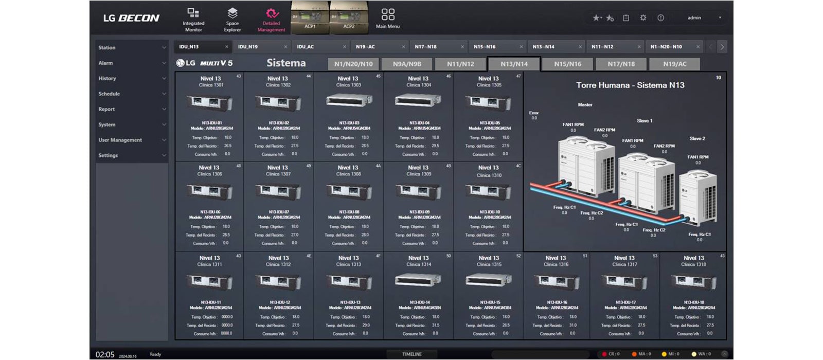This screenshot has width=823, height=360.
Task: Show next tabs with right arrow
Action: (x=722, y=47)
